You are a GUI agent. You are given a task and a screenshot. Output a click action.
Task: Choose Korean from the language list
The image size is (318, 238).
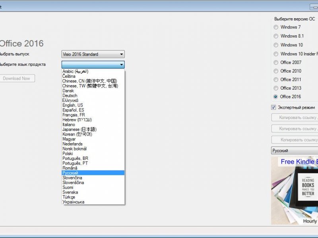tap(93, 134)
